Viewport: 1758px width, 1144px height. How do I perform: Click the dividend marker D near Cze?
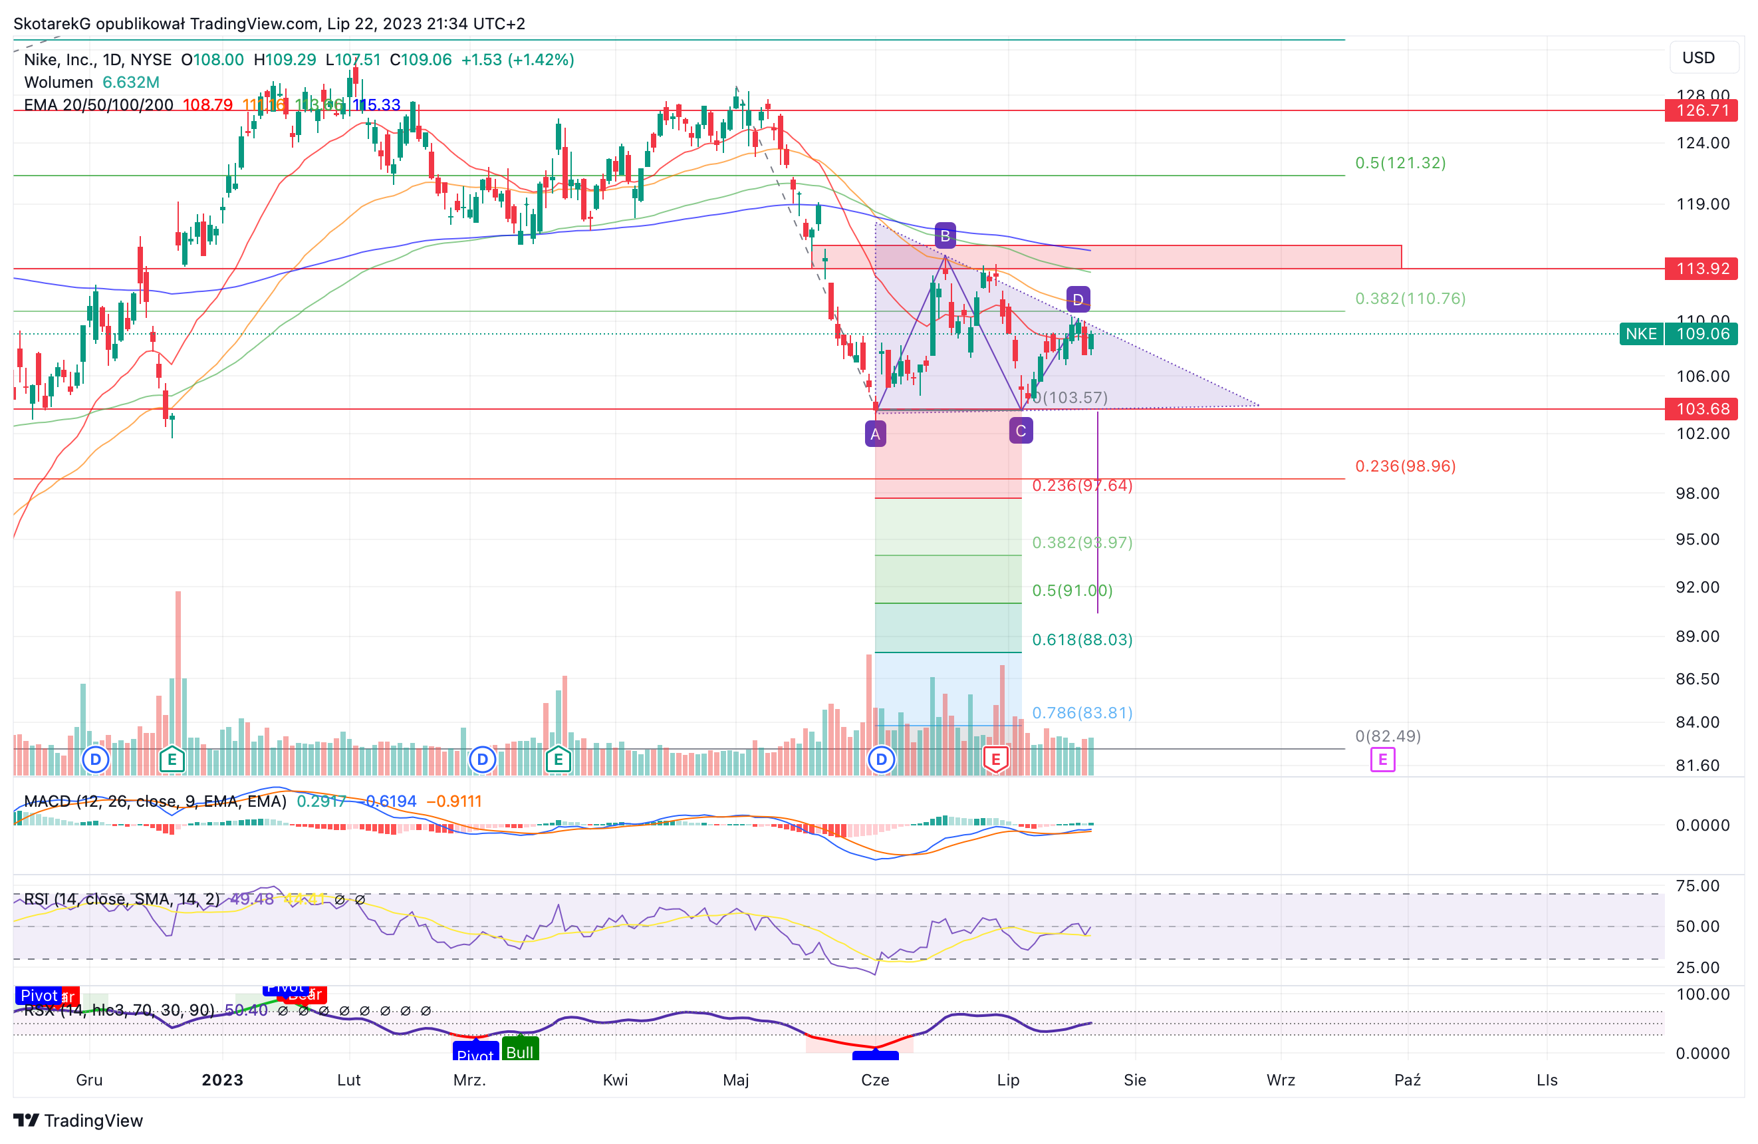[x=881, y=759]
